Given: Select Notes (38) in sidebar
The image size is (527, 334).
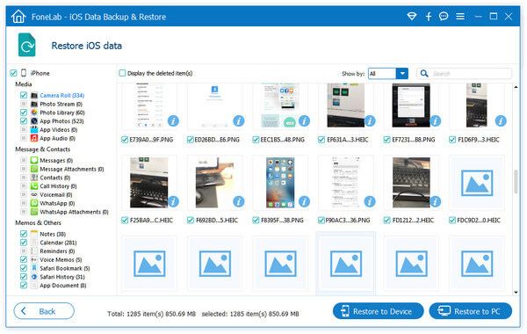Looking at the screenshot, I should [53, 234].
